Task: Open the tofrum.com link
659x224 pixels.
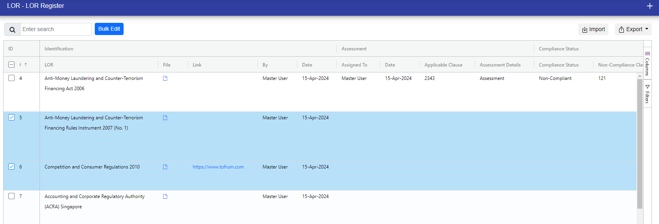Action: pyautogui.click(x=218, y=167)
